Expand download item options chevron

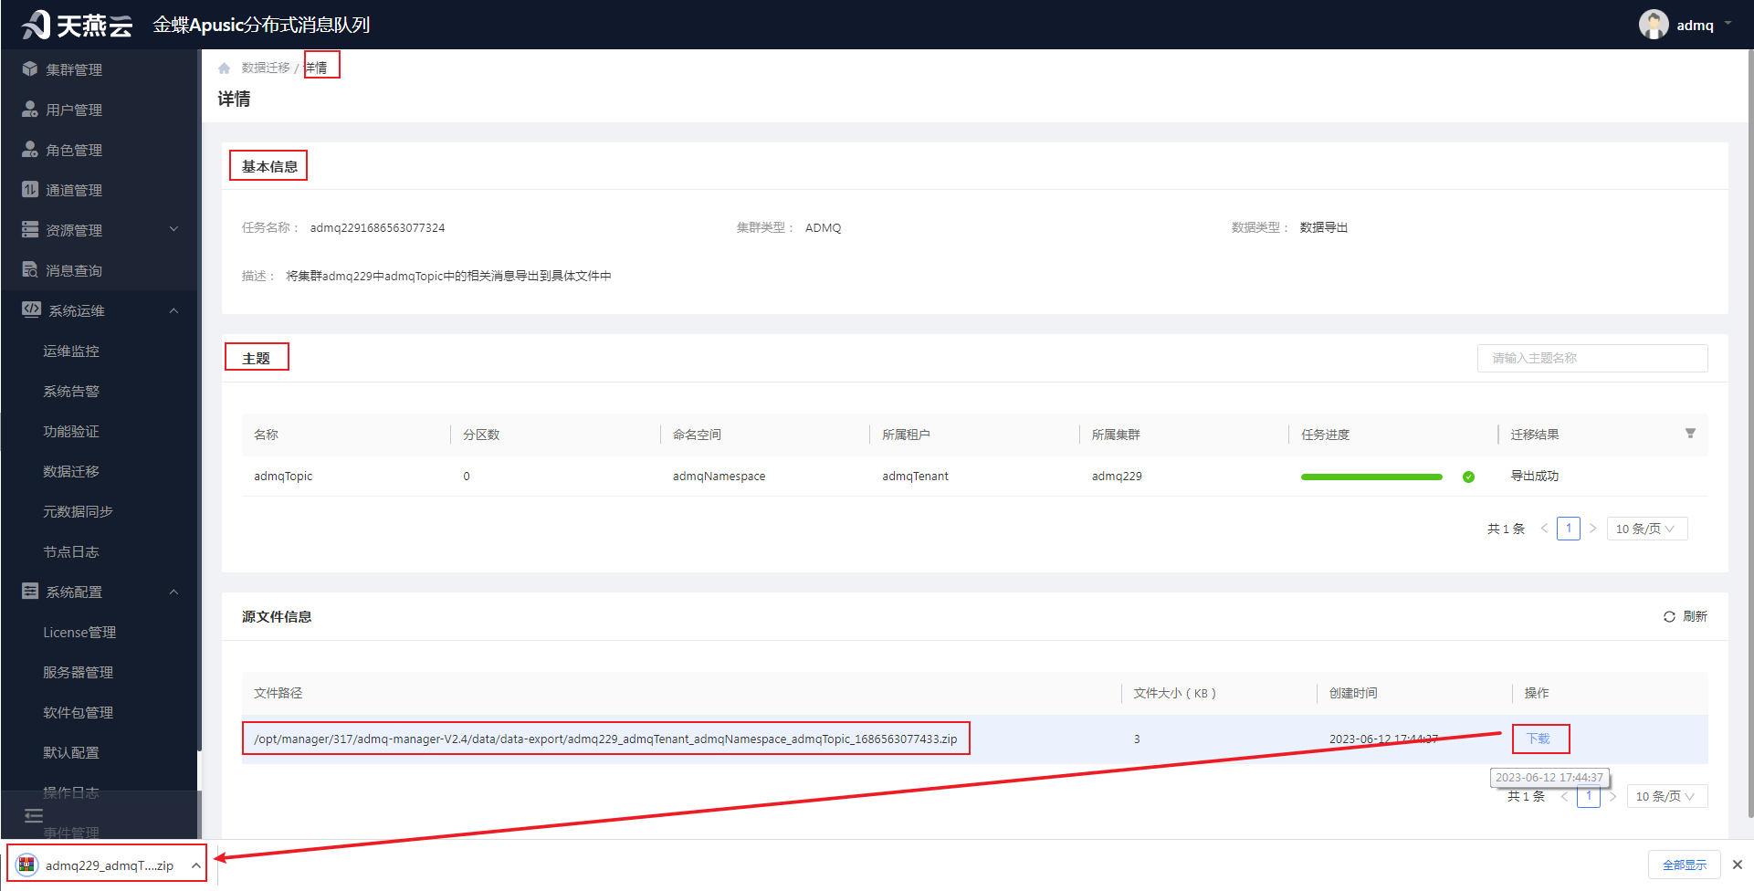pyautogui.click(x=195, y=865)
